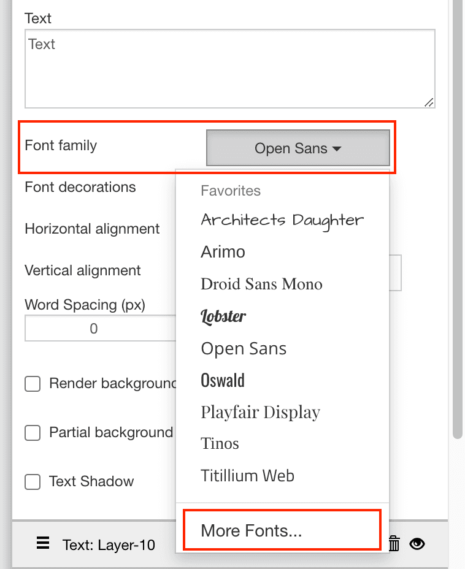Open More Fonts... option
Viewport: 465px width, 569px height.
(x=252, y=531)
